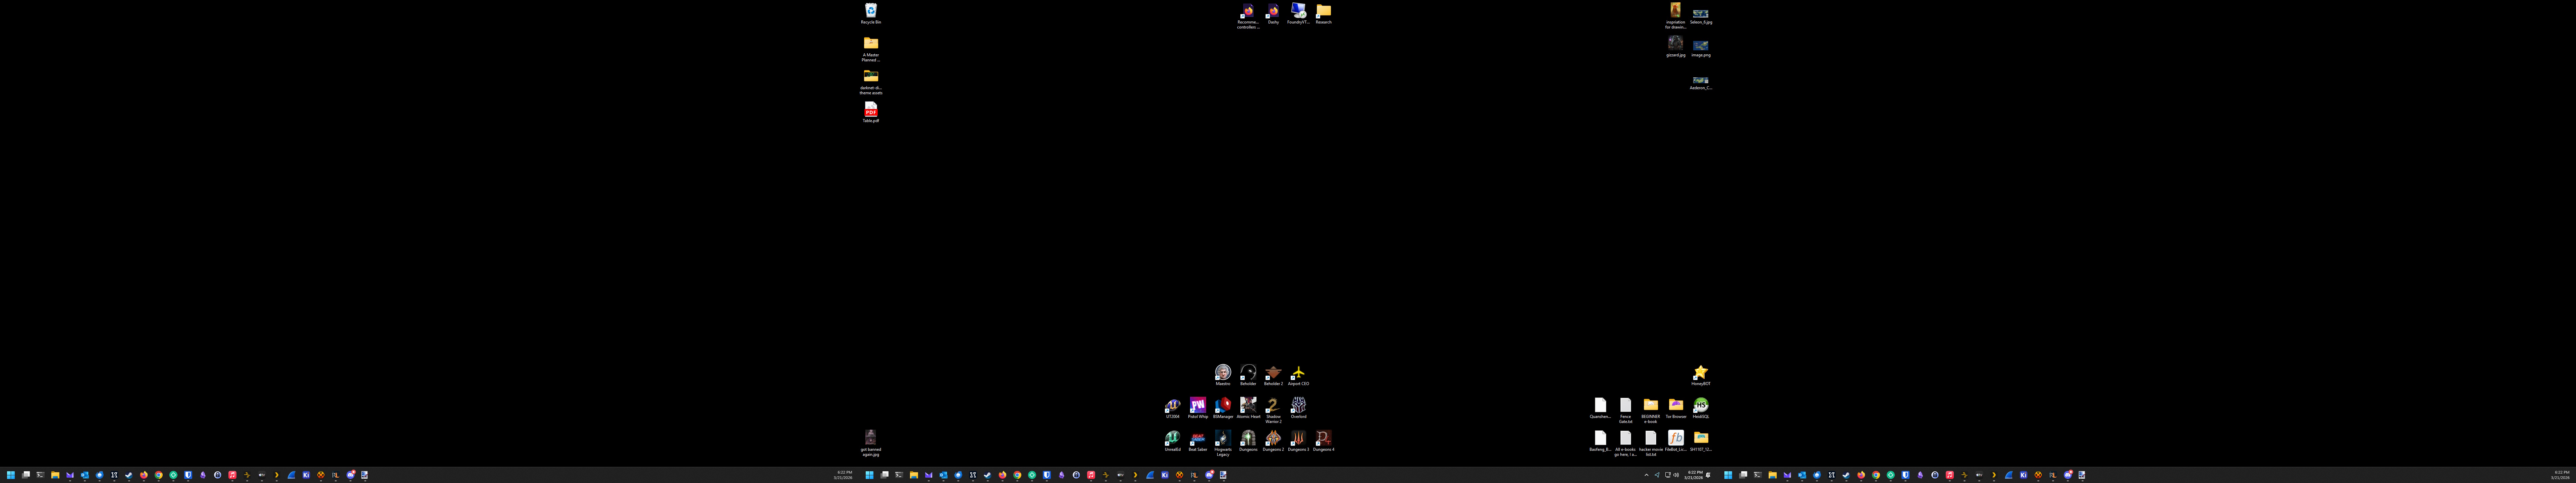
Task: Open the Recycle Bin desktop icon
Action: [871, 13]
